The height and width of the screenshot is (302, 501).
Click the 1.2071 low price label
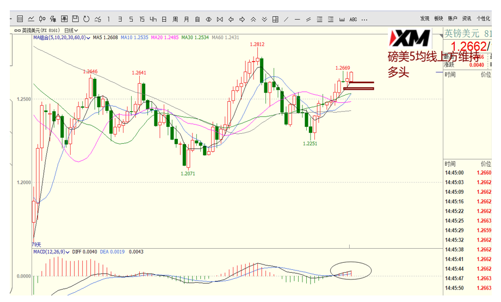pos(188,174)
